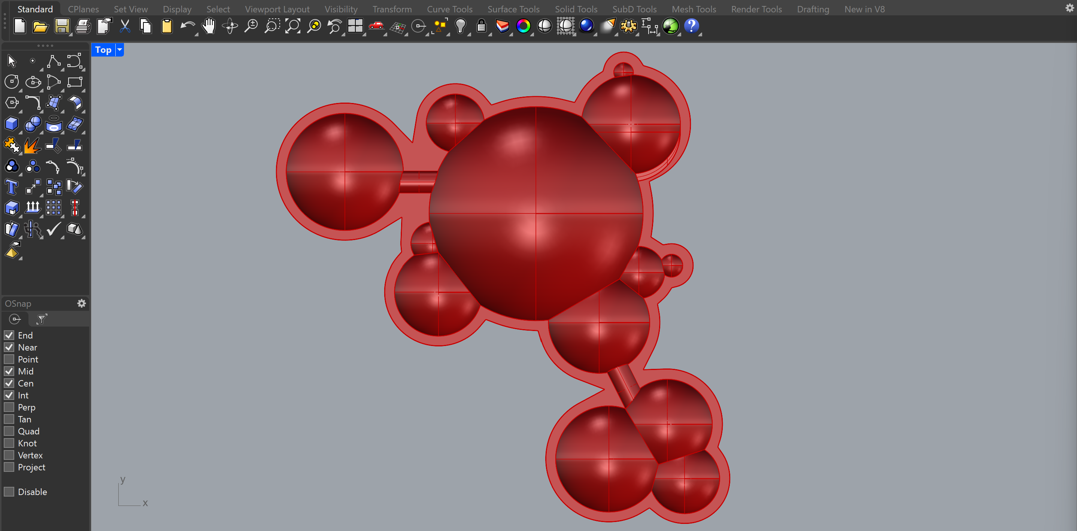
Task: Select the Box solid tool
Action: [x=12, y=124]
